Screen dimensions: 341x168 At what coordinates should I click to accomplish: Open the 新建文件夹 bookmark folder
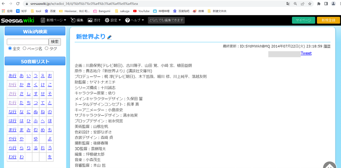pyautogui.click(x=217, y=11)
